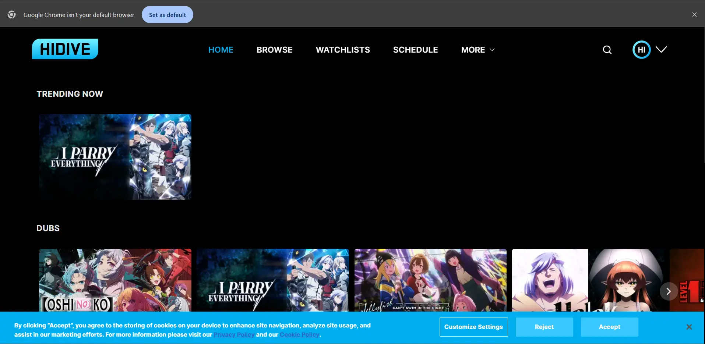Click the Chrome logo icon in infobar
The image size is (705, 344).
(12, 15)
